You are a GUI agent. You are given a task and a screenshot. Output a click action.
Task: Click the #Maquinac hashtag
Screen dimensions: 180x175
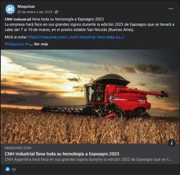tap(14, 44)
